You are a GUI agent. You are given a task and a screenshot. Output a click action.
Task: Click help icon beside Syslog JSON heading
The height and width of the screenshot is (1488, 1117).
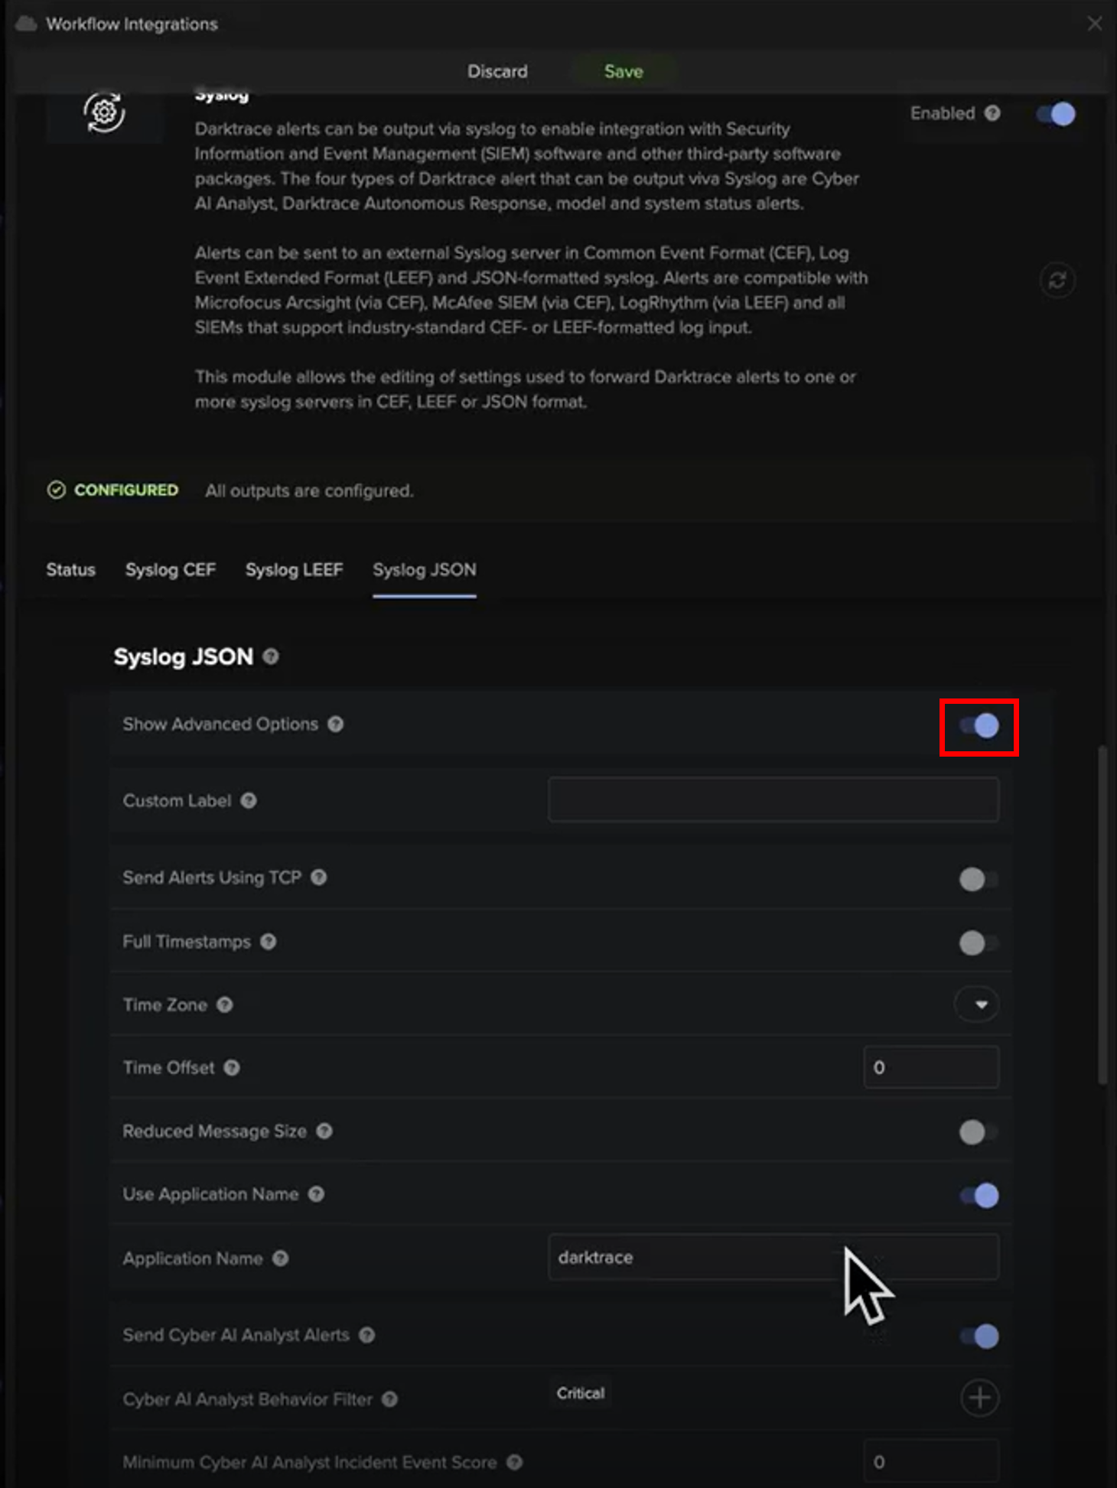point(271,656)
